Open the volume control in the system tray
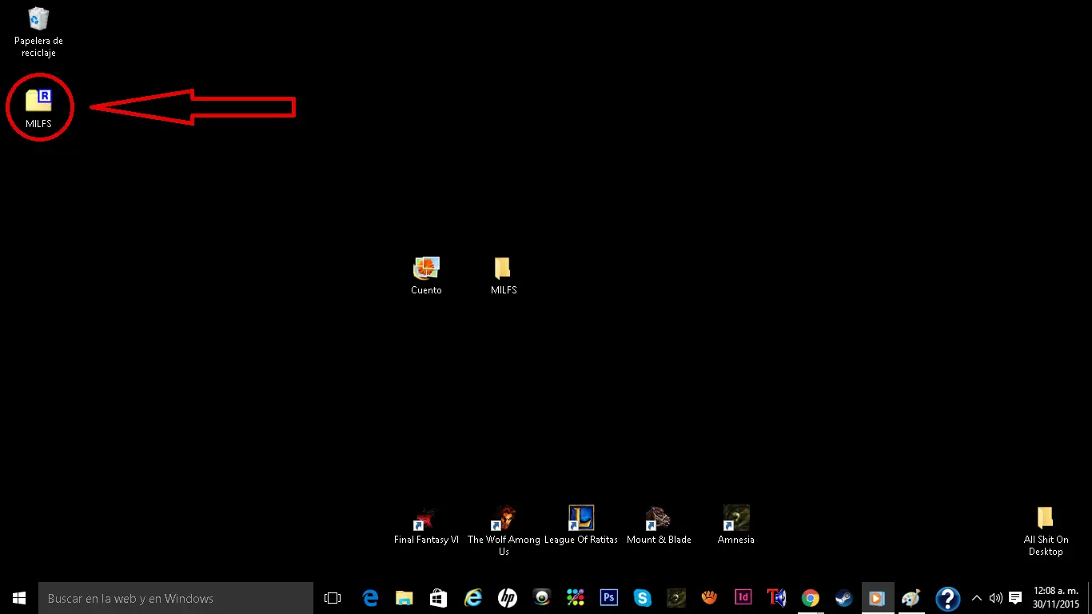Viewport: 1092px width, 614px height. pyautogui.click(x=996, y=598)
